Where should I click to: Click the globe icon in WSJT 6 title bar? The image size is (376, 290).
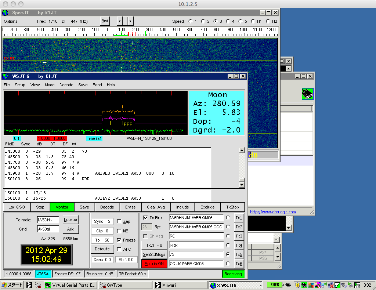[x=5, y=76]
